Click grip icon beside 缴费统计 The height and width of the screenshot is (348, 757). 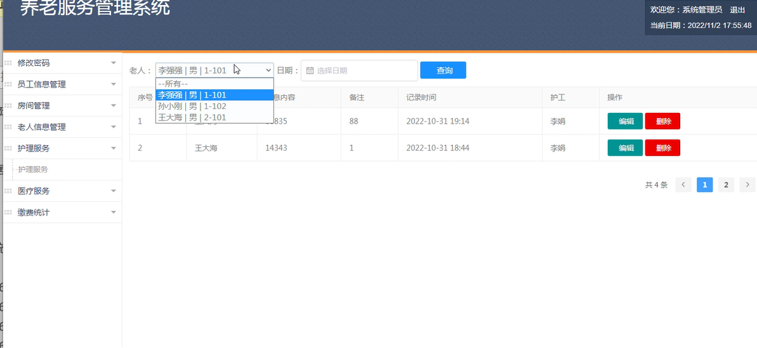click(x=8, y=212)
